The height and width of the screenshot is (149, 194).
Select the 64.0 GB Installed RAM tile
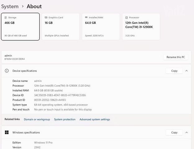coord(101,27)
